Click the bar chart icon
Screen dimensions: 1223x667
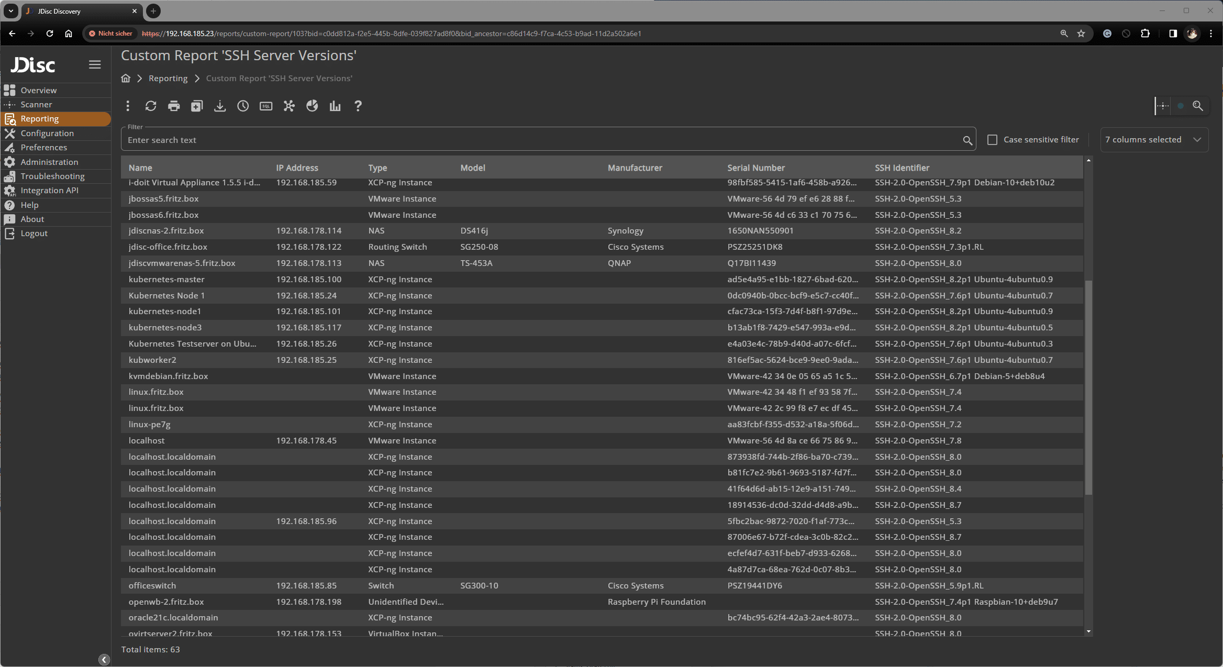coord(335,106)
